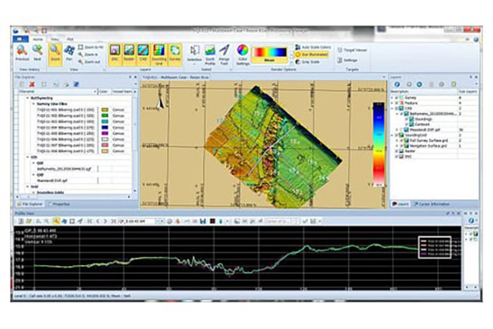Click Auto Scale Colors
The image size is (493, 329).
(312, 47)
